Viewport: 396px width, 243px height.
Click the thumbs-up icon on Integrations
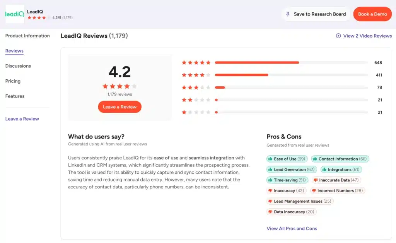[324, 169]
